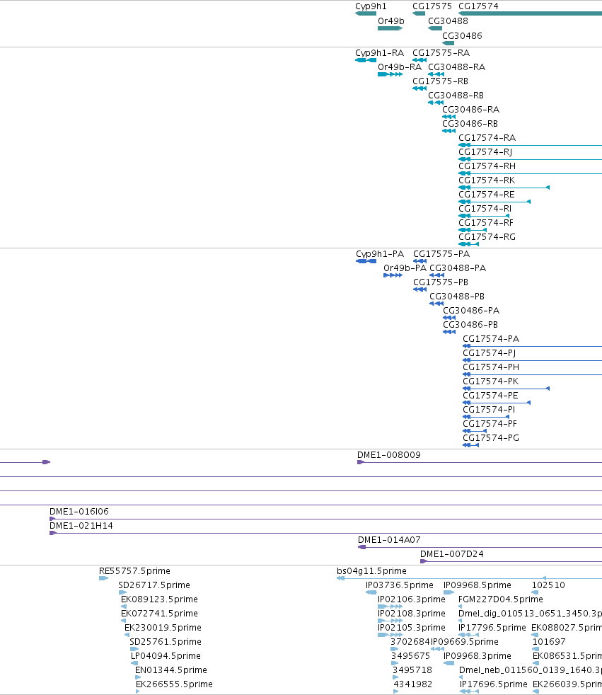This screenshot has height=695, width=602.
Task: Select transcript label Or49b-RA
Action: [400, 67]
